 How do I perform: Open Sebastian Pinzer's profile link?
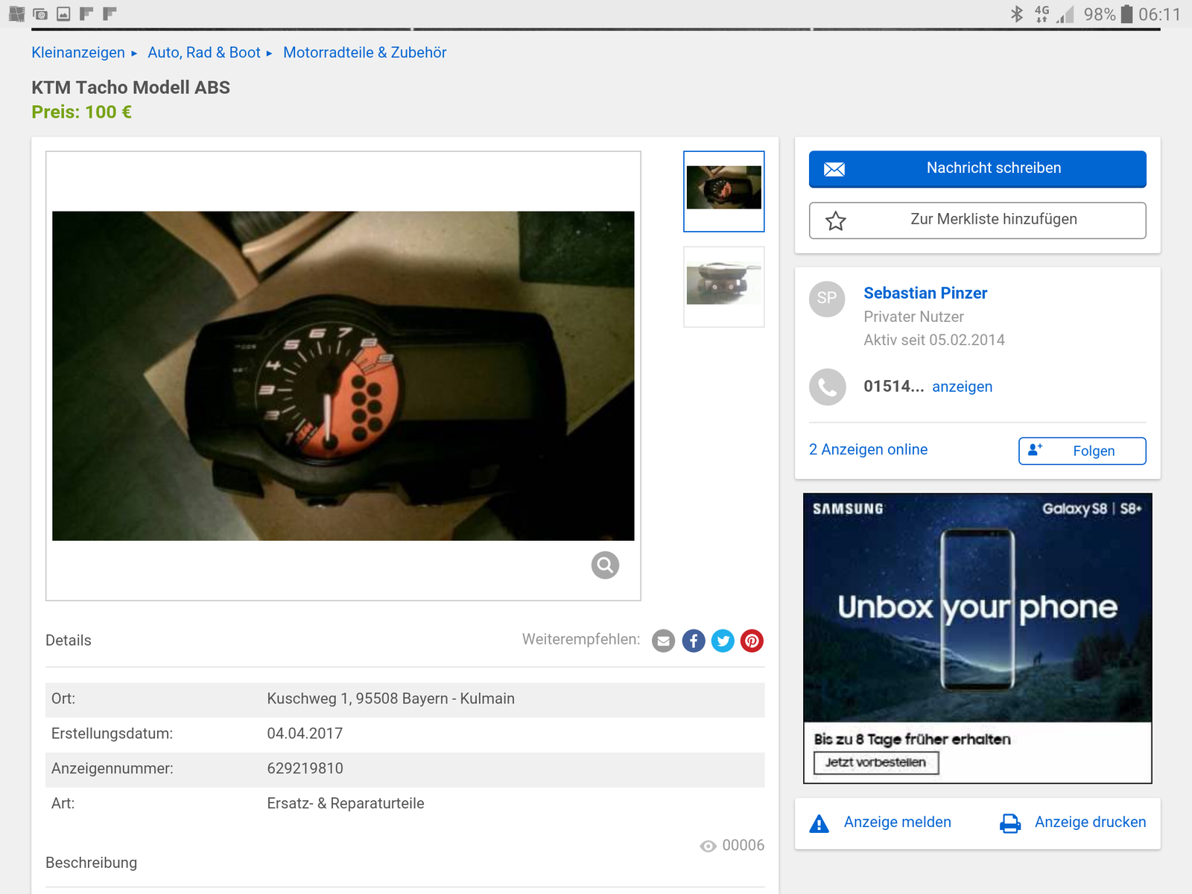(x=925, y=294)
